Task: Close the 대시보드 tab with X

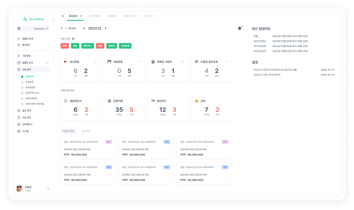Action: [x=81, y=16]
